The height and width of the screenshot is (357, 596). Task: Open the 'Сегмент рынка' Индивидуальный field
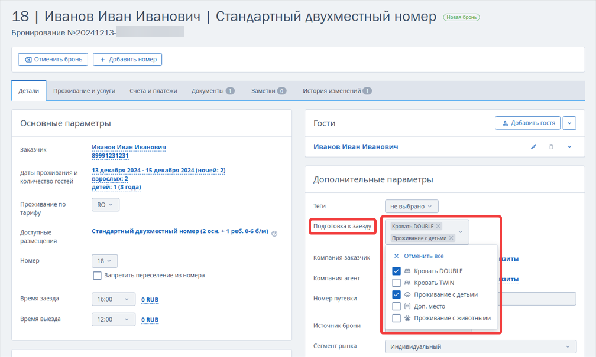(481, 347)
